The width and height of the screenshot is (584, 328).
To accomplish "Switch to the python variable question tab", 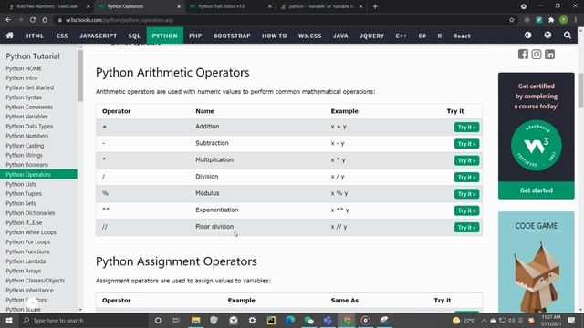I will tap(320, 6).
